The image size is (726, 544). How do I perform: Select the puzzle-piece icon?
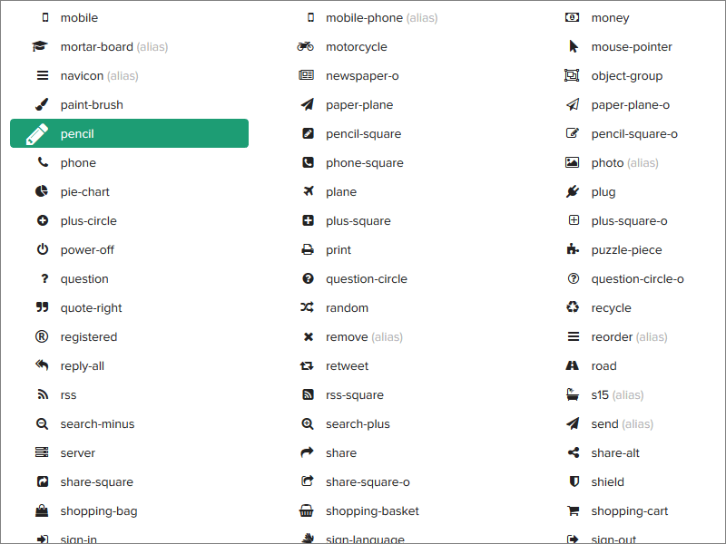point(573,250)
